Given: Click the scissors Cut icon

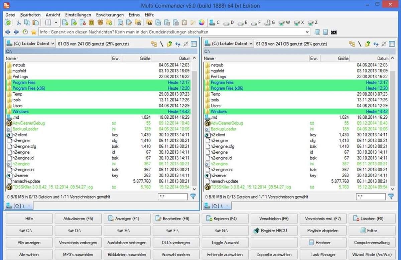Looking at the screenshot, I should pyautogui.click(x=19, y=23).
